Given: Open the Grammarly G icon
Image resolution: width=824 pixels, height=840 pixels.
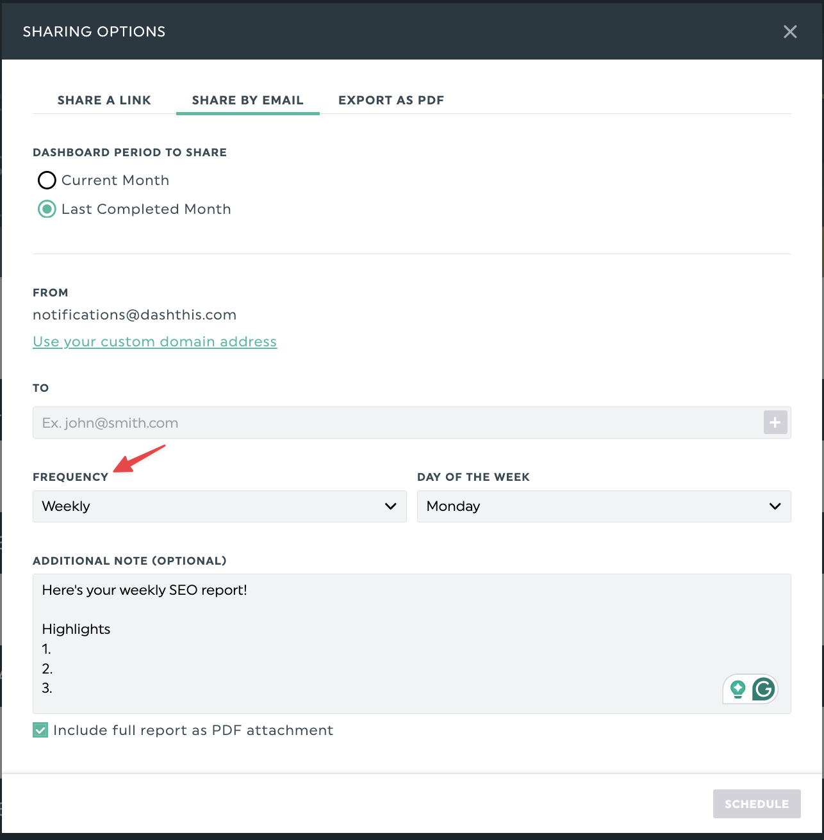Looking at the screenshot, I should [x=764, y=689].
